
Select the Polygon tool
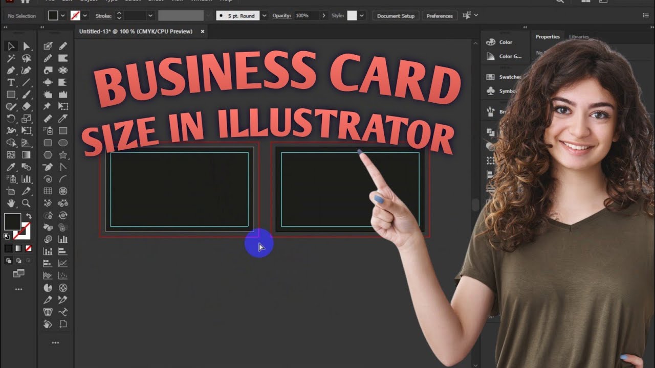48,155
